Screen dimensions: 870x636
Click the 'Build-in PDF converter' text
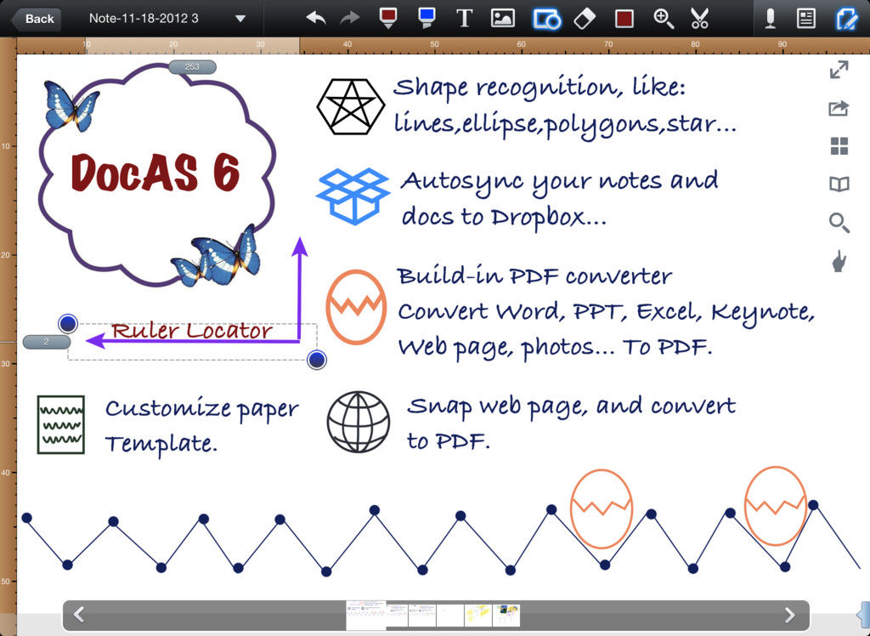pyautogui.click(x=535, y=276)
